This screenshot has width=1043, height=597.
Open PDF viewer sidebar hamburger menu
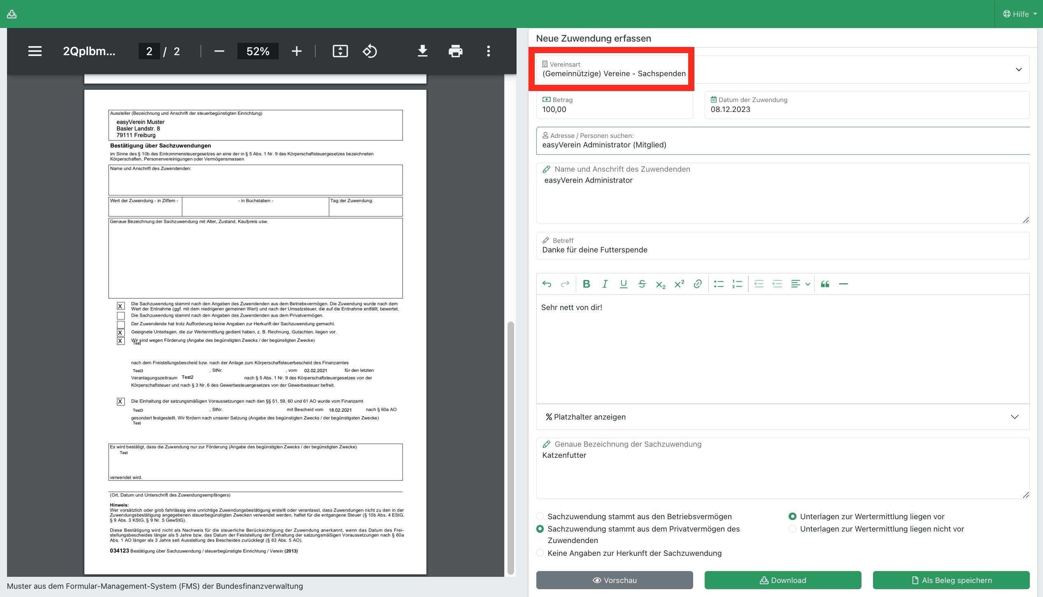click(35, 51)
